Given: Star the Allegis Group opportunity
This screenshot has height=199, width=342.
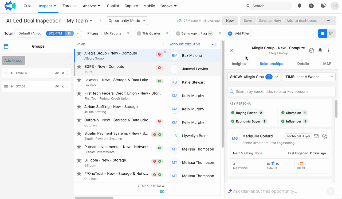Looking at the screenshot, I should [79, 53].
